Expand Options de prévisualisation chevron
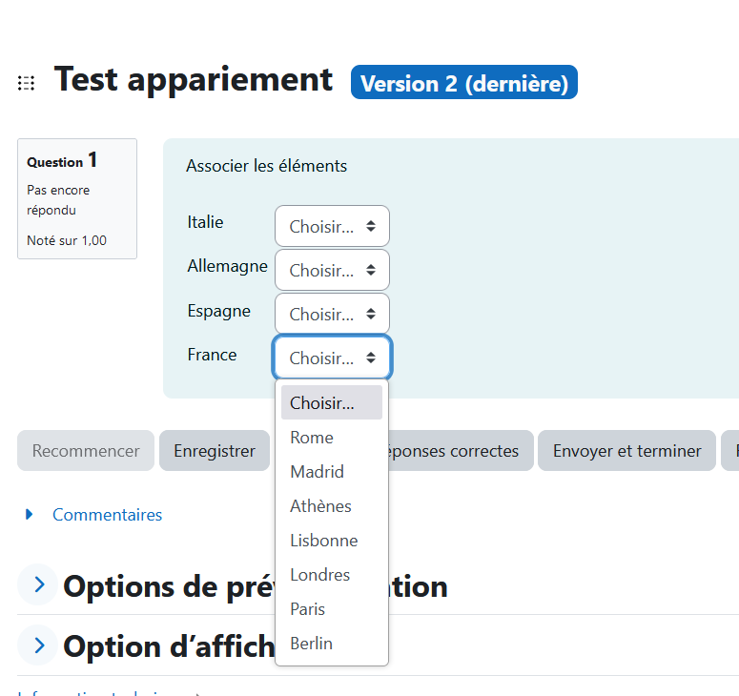This screenshot has width=739, height=696. 39,584
